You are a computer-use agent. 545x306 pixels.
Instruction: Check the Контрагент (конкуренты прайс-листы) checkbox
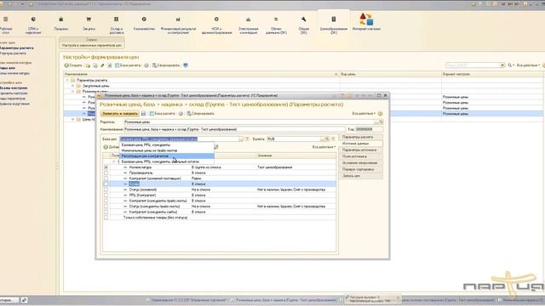click(106, 201)
